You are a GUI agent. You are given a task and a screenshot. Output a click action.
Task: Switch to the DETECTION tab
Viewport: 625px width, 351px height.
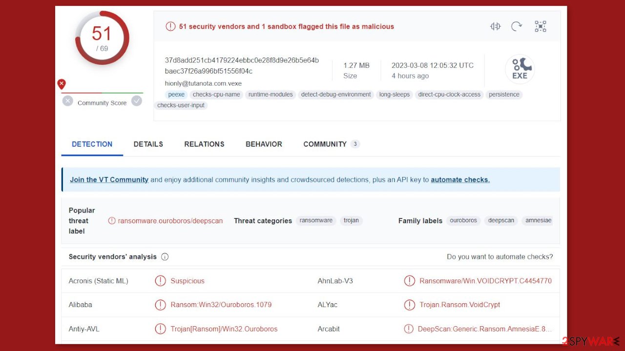(x=92, y=144)
